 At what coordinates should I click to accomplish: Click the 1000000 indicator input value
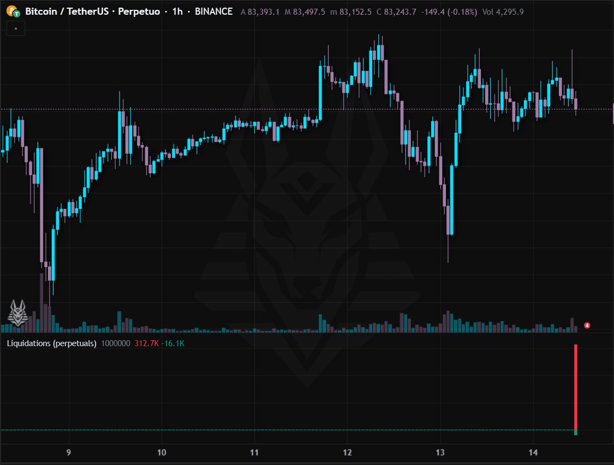click(x=116, y=343)
